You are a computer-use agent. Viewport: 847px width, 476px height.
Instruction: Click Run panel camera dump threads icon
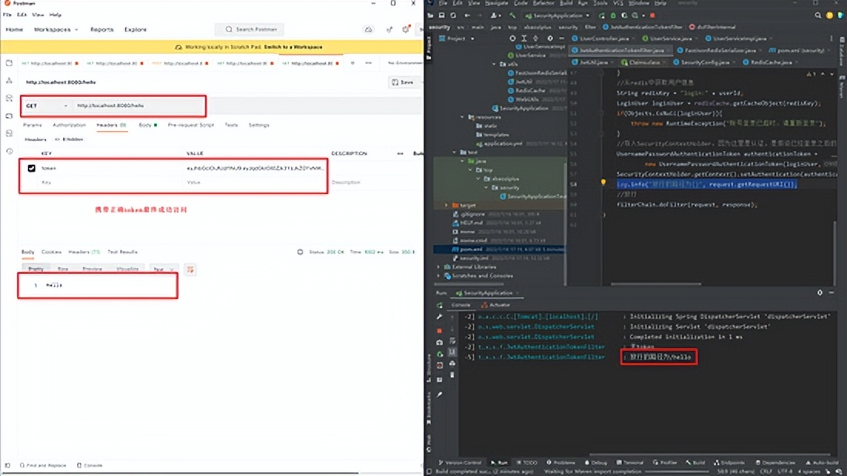[439, 343]
